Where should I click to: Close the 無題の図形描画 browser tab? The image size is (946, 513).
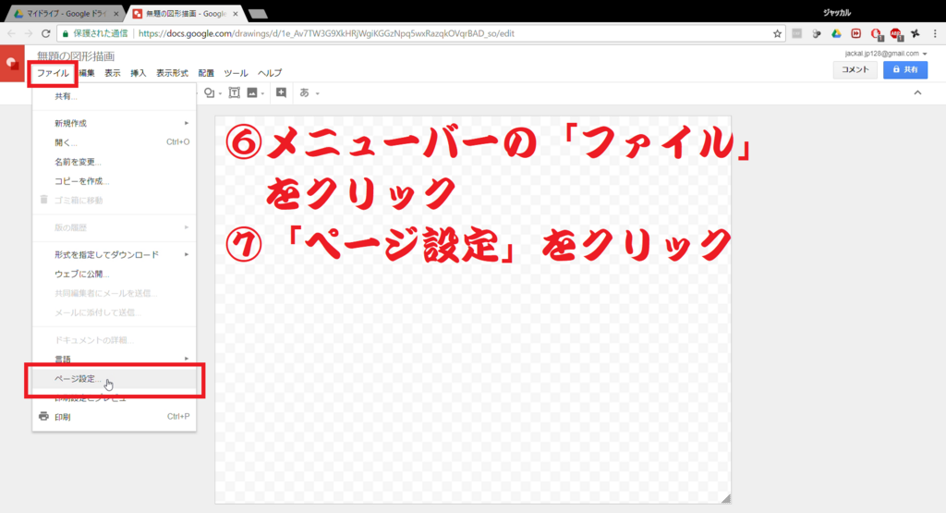[x=236, y=14]
